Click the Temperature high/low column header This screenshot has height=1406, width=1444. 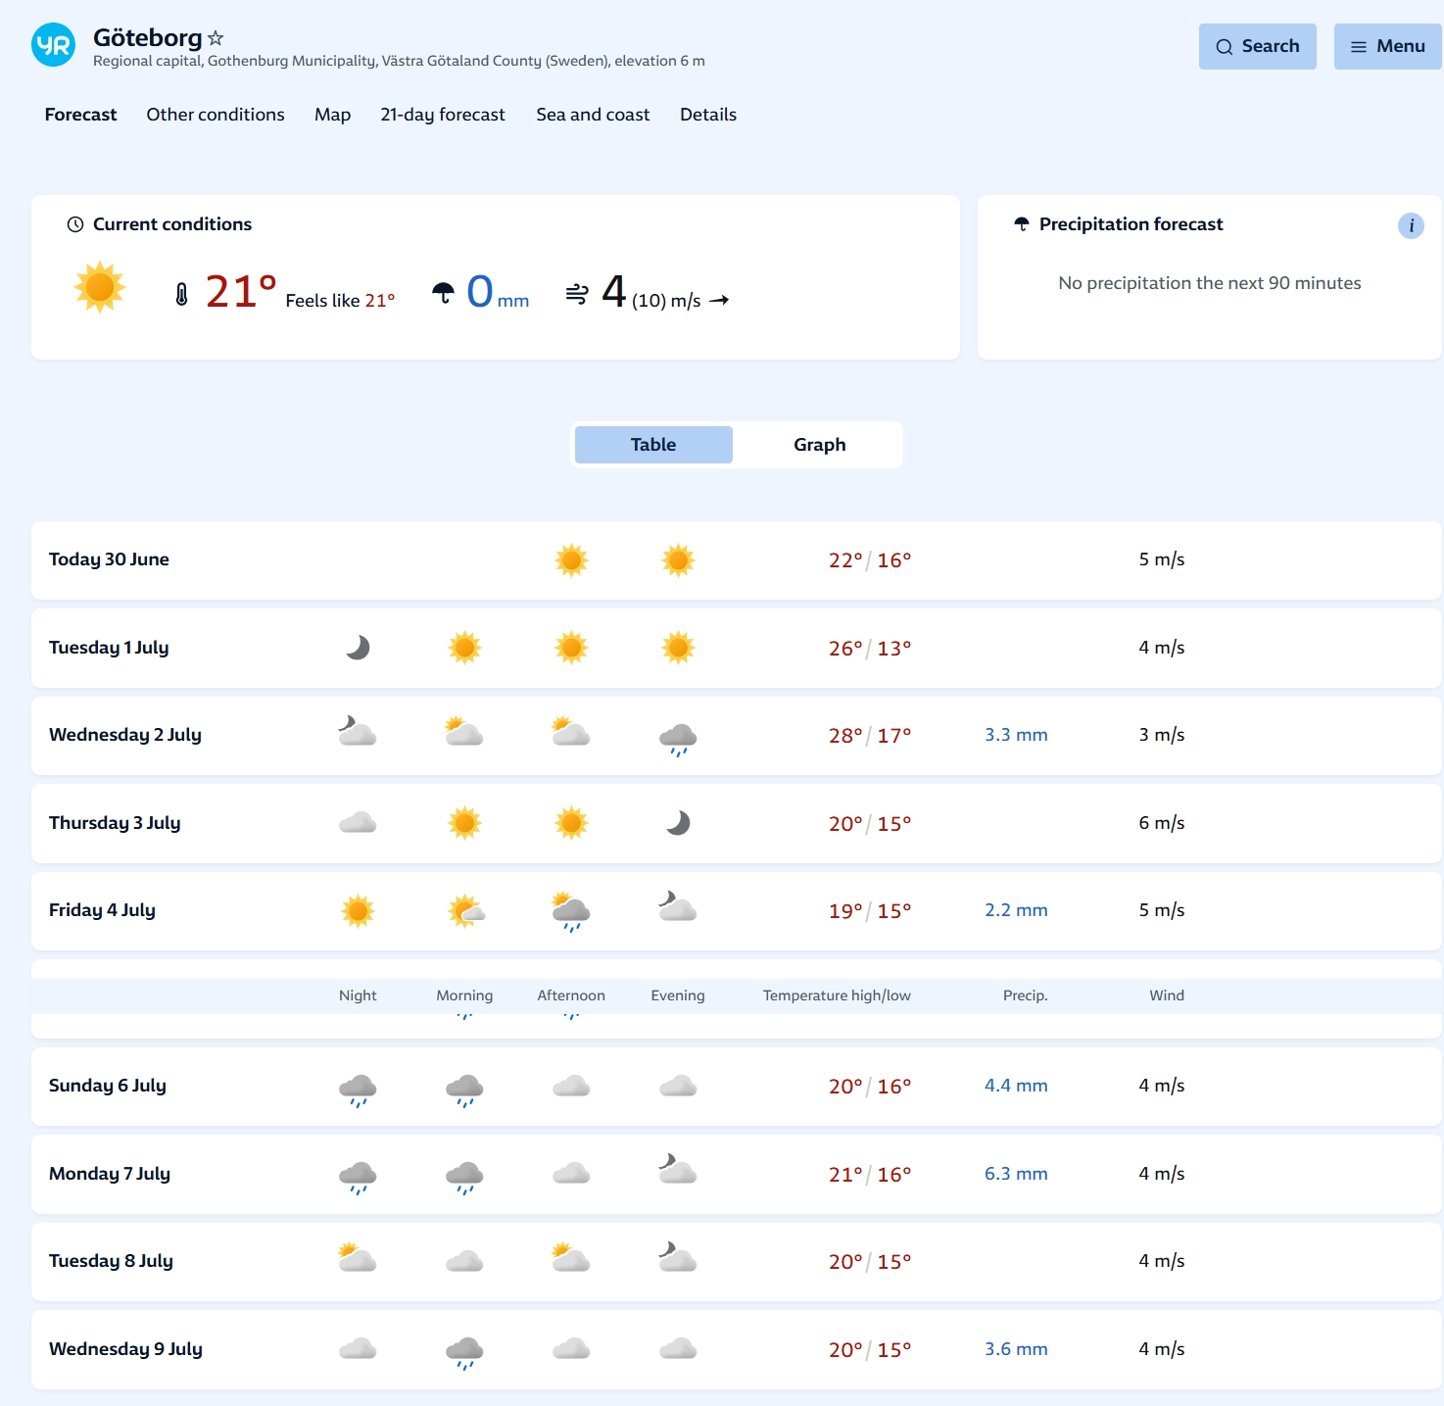pos(837,995)
